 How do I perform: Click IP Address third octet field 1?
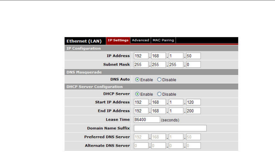[176, 56]
